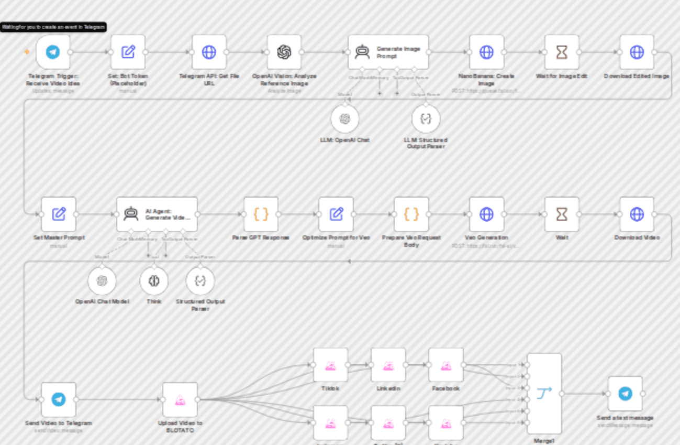Select the Upload Video to BLOTATO node

pos(180,399)
